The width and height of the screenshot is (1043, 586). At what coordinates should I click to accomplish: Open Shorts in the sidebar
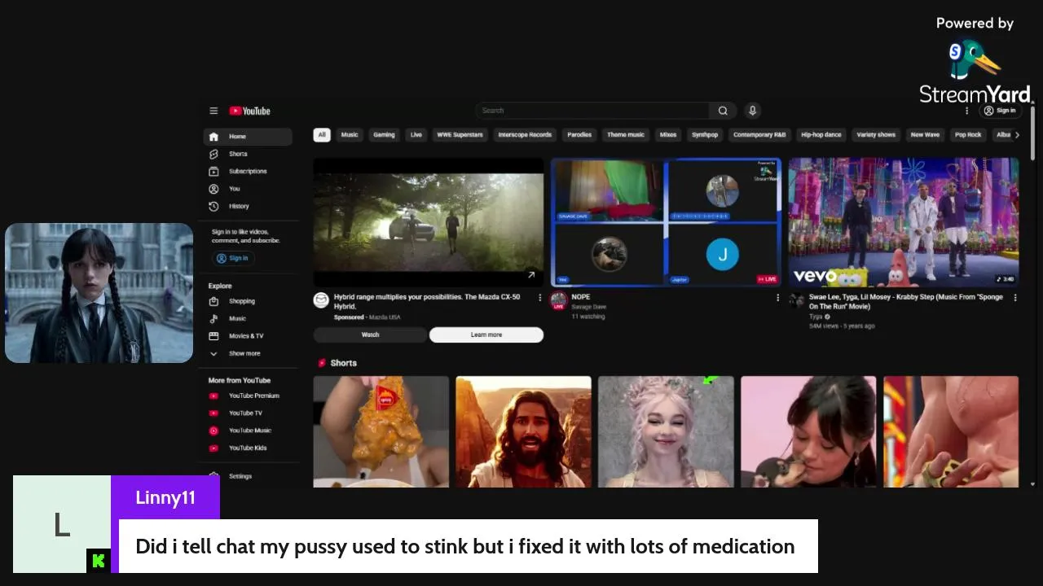point(248,154)
